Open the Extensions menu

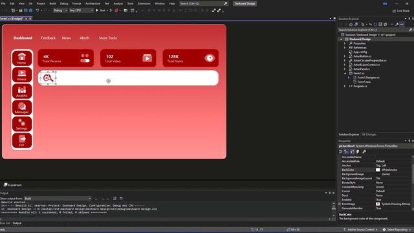click(x=144, y=3)
